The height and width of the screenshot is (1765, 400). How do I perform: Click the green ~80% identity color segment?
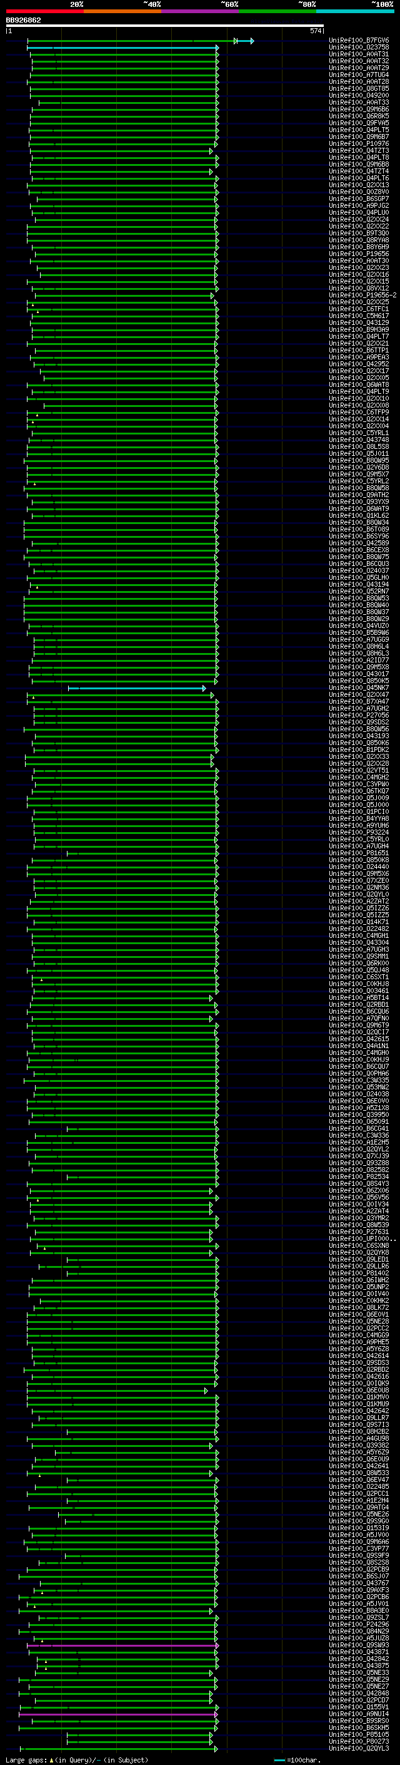[277, 11]
